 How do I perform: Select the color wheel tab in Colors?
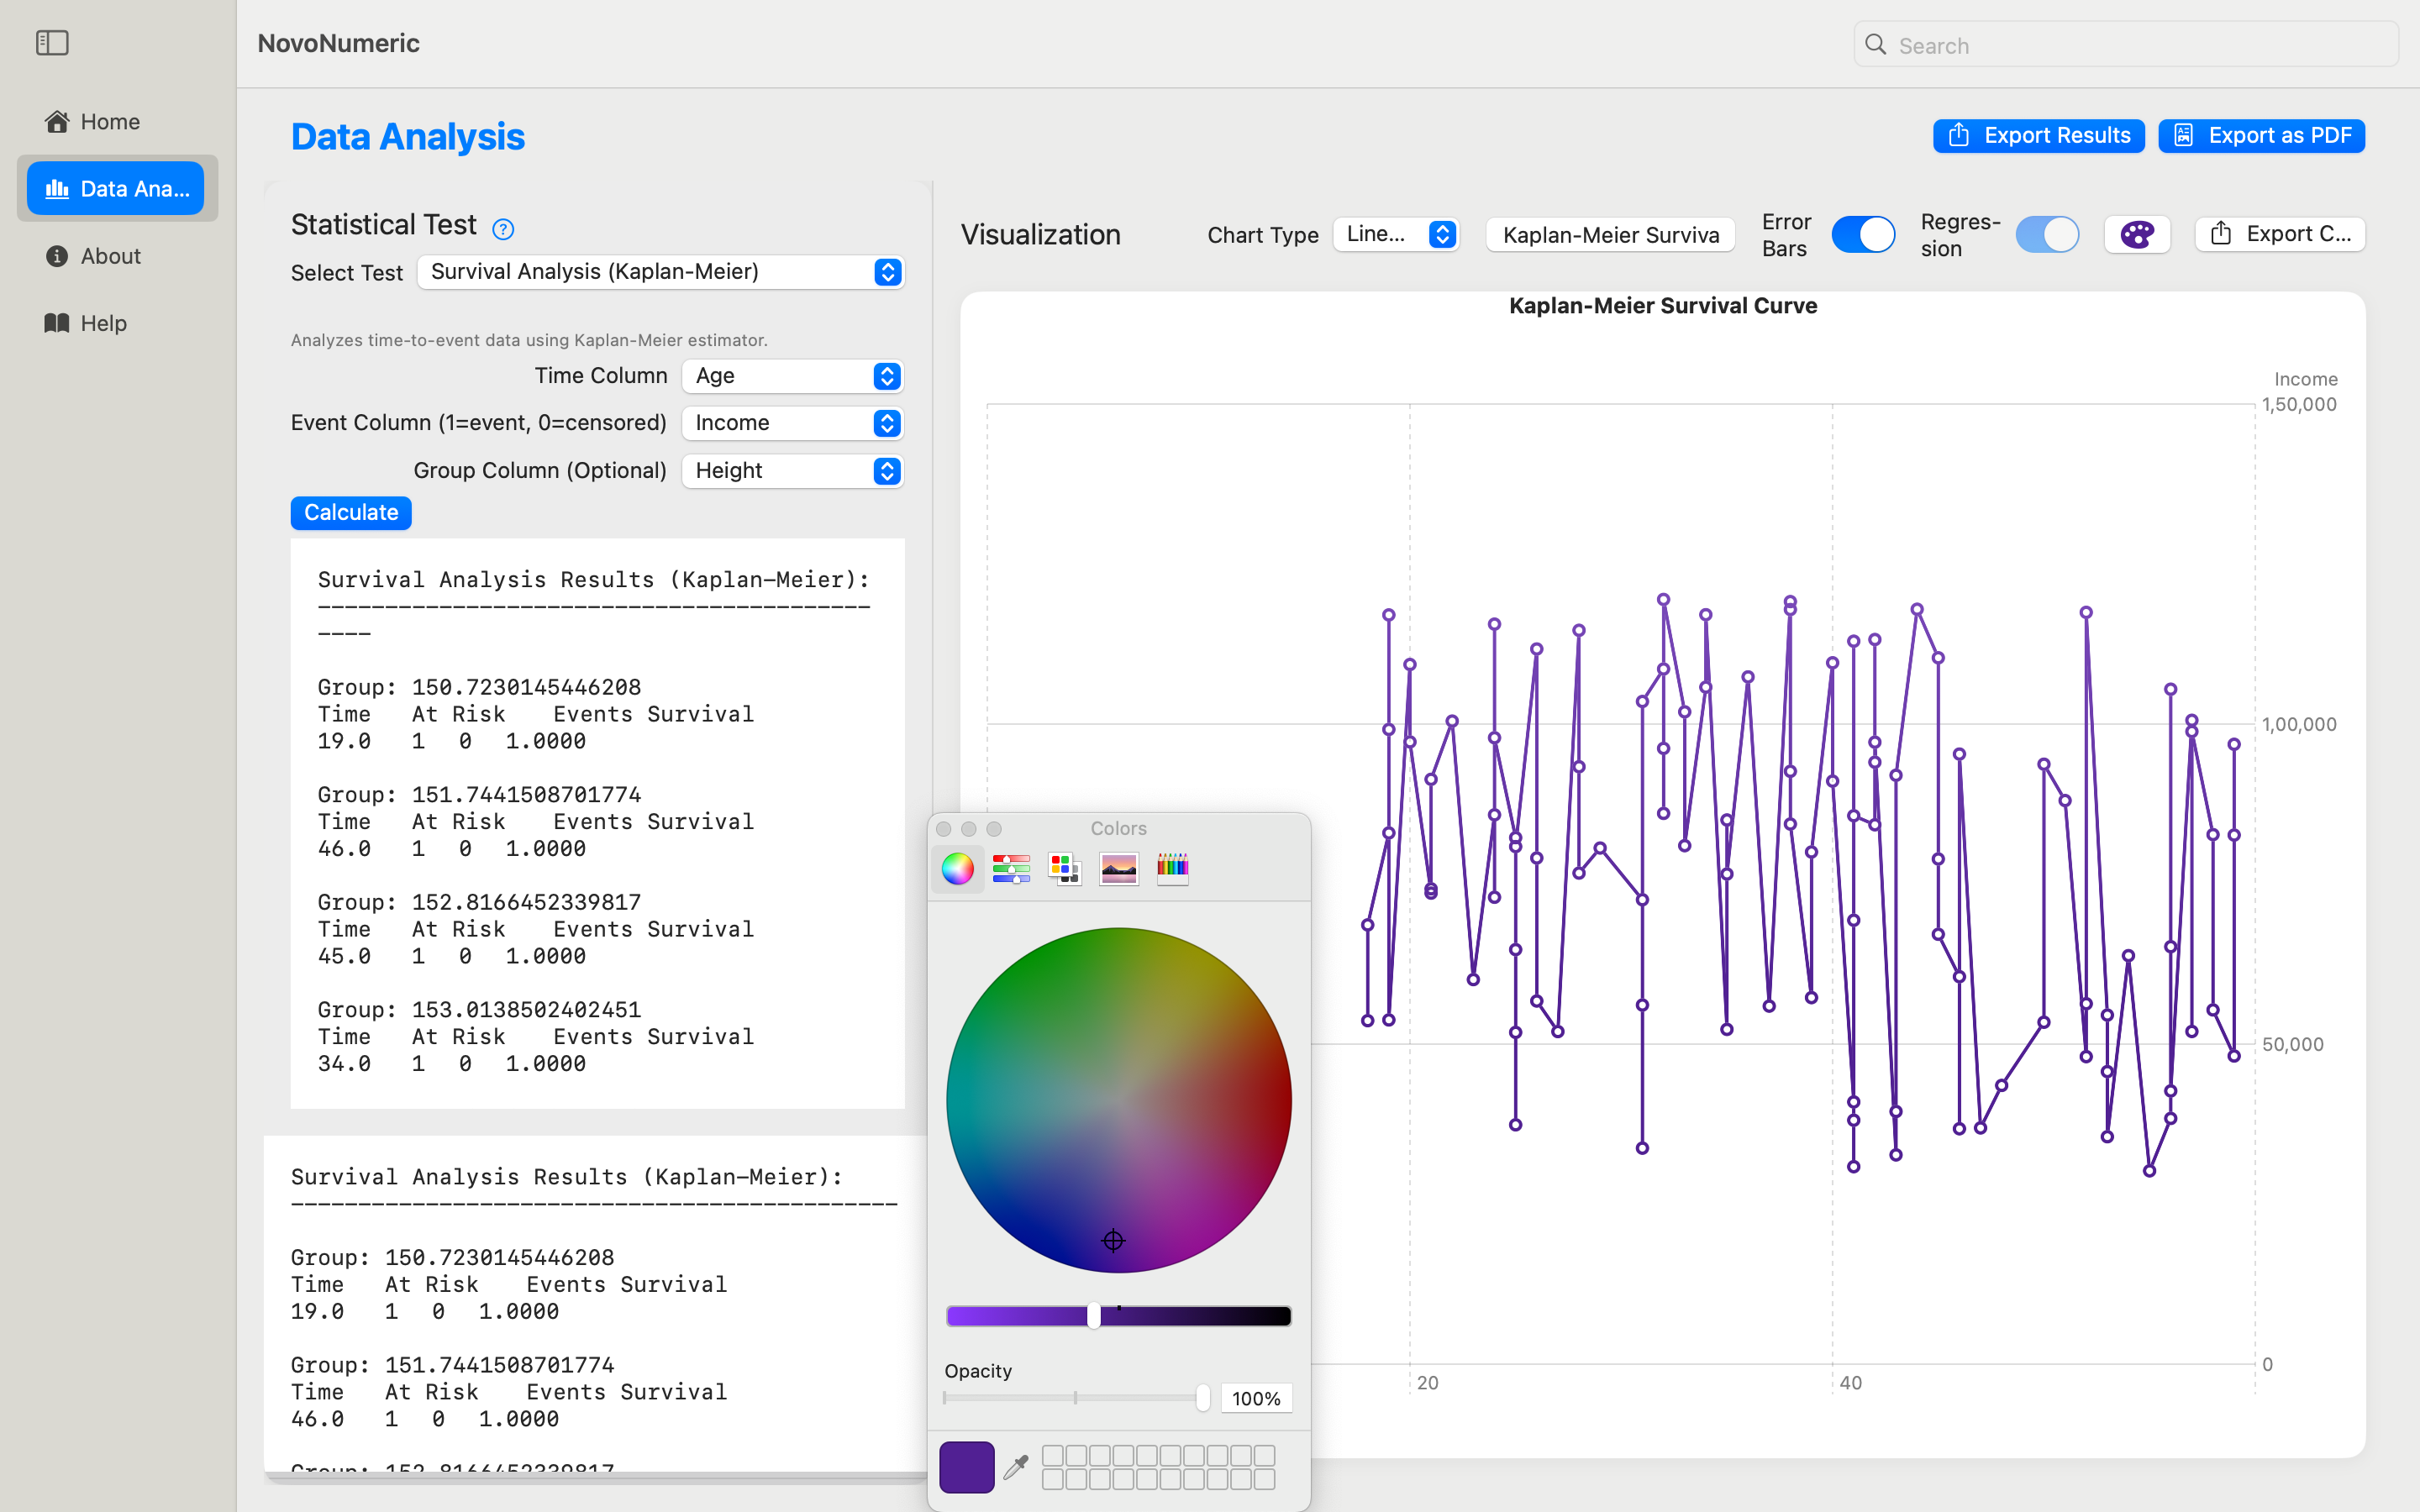[x=958, y=869]
